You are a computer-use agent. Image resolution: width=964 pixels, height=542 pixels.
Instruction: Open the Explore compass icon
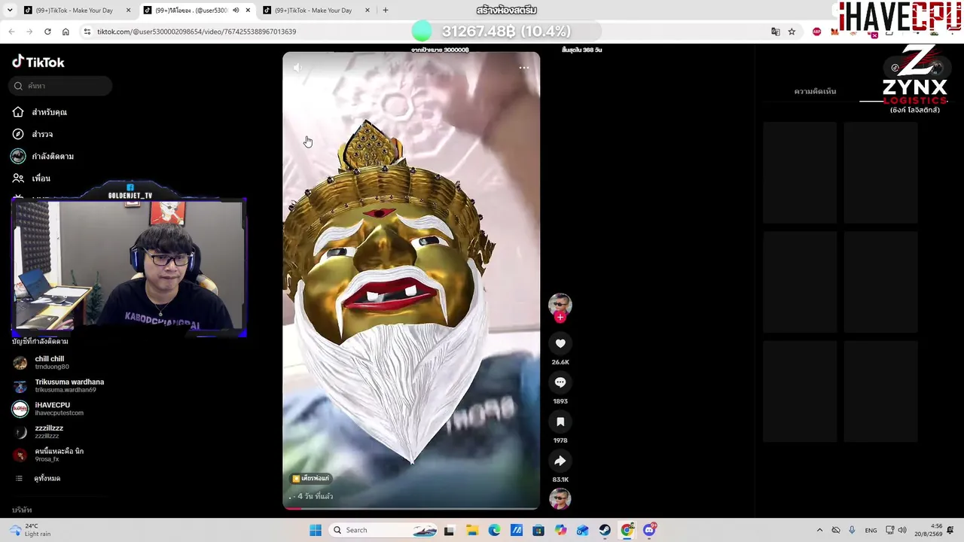point(18,134)
